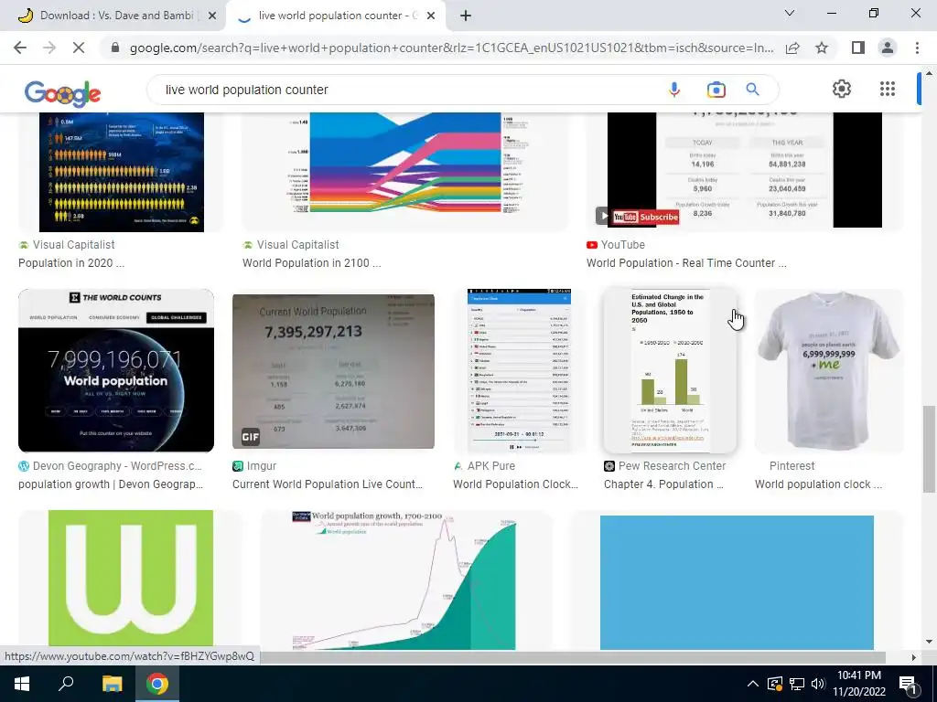The image size is (937, 702).
Task: Click the URL address bar
Action: click(451, 48)
